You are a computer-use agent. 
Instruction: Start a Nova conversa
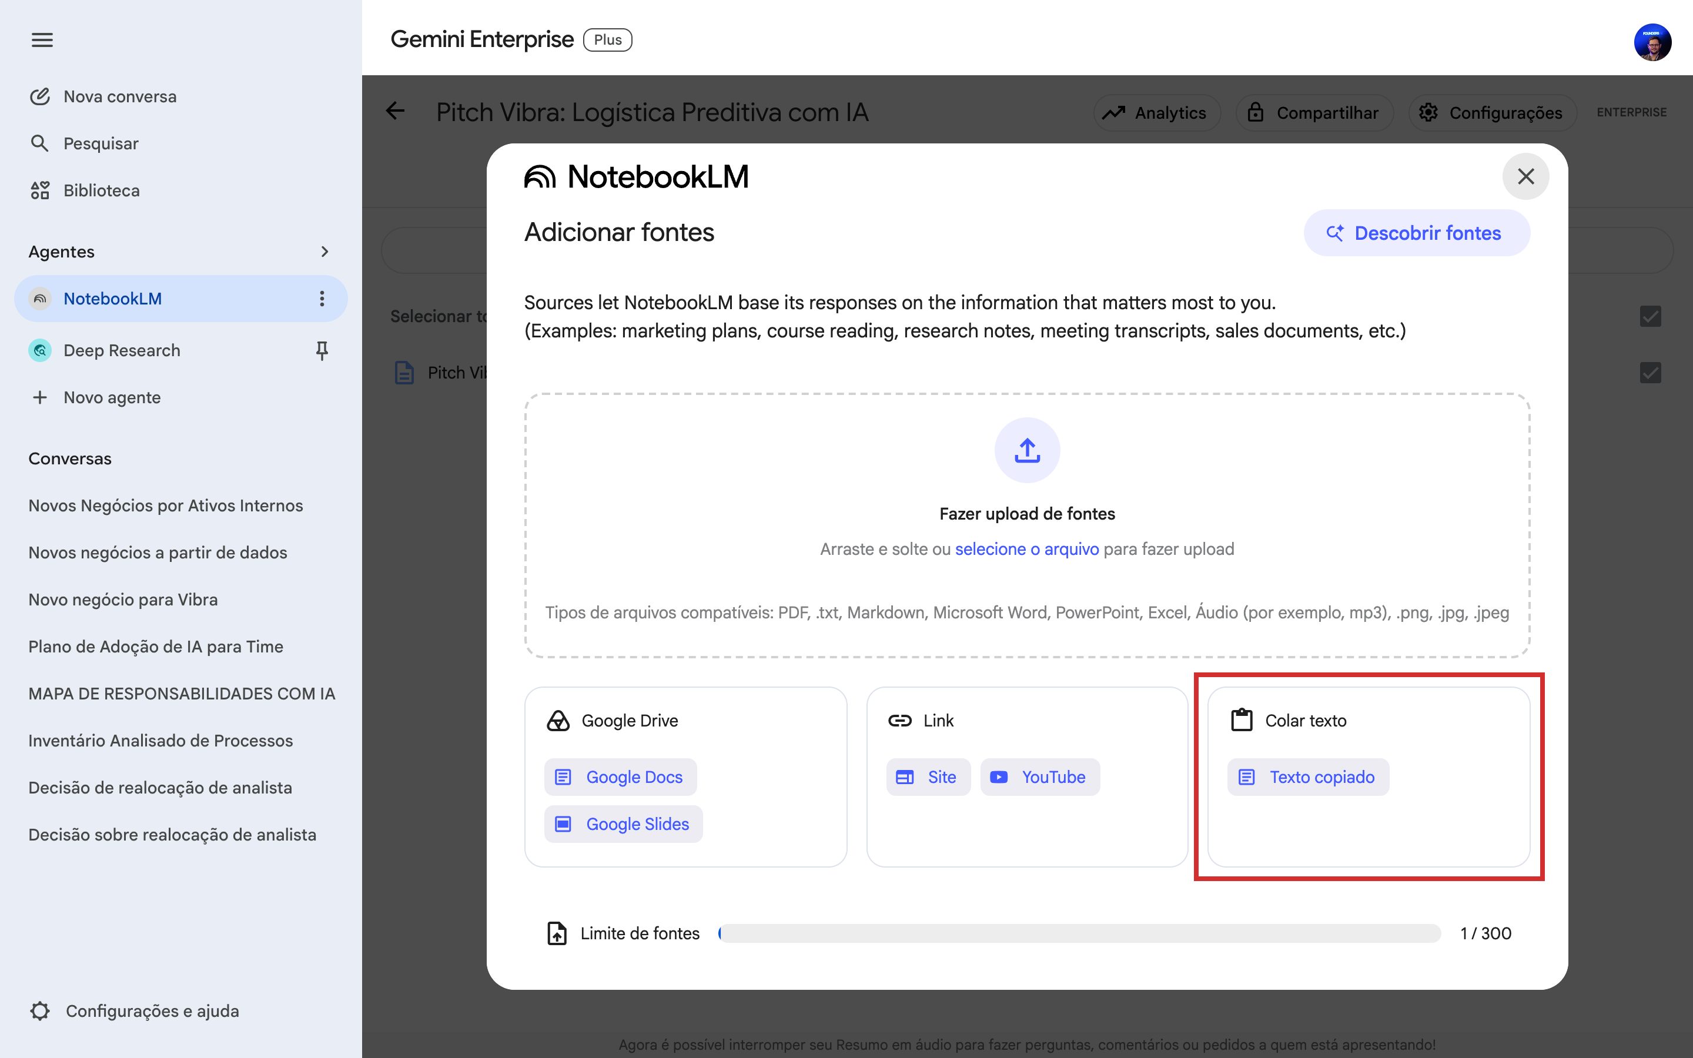pyautogui.click(x=103, y=96)
